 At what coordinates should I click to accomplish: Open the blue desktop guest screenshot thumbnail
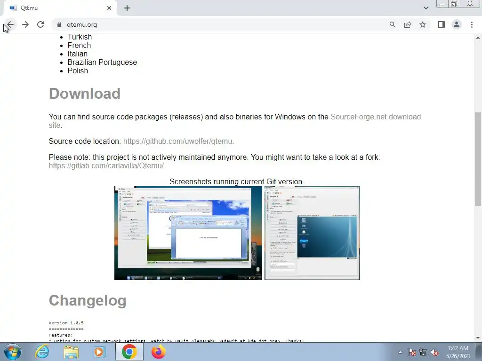(312, 233)
